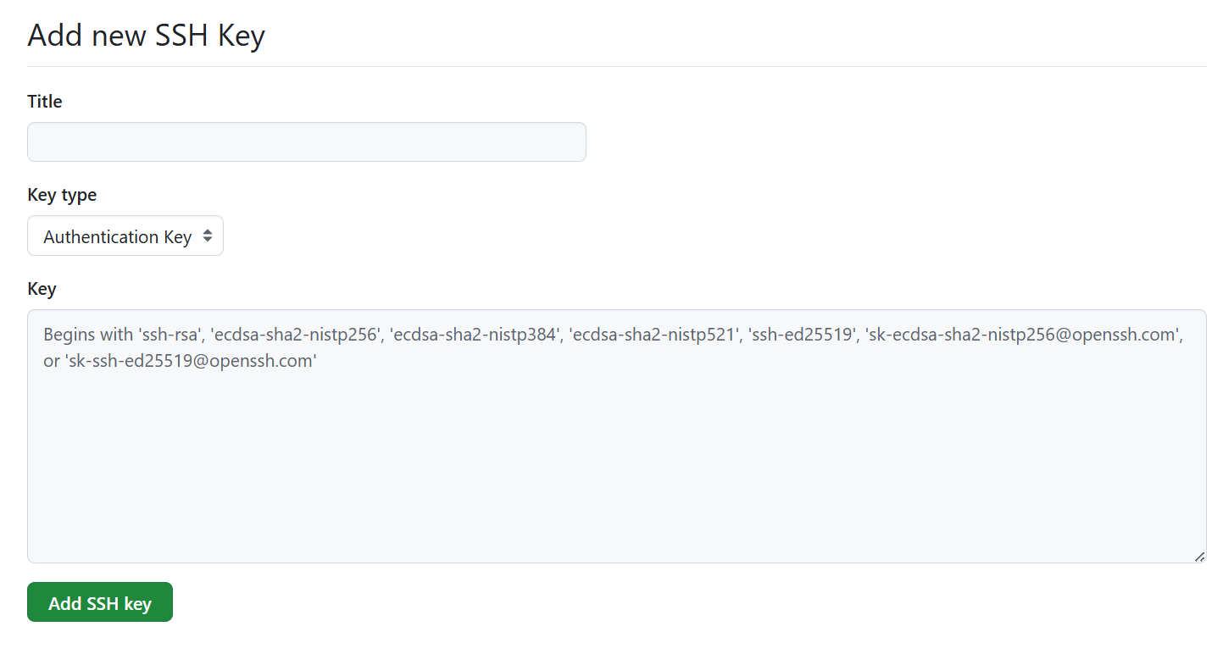Click the 'Key' label above the textarea

(x=42, y=289)
